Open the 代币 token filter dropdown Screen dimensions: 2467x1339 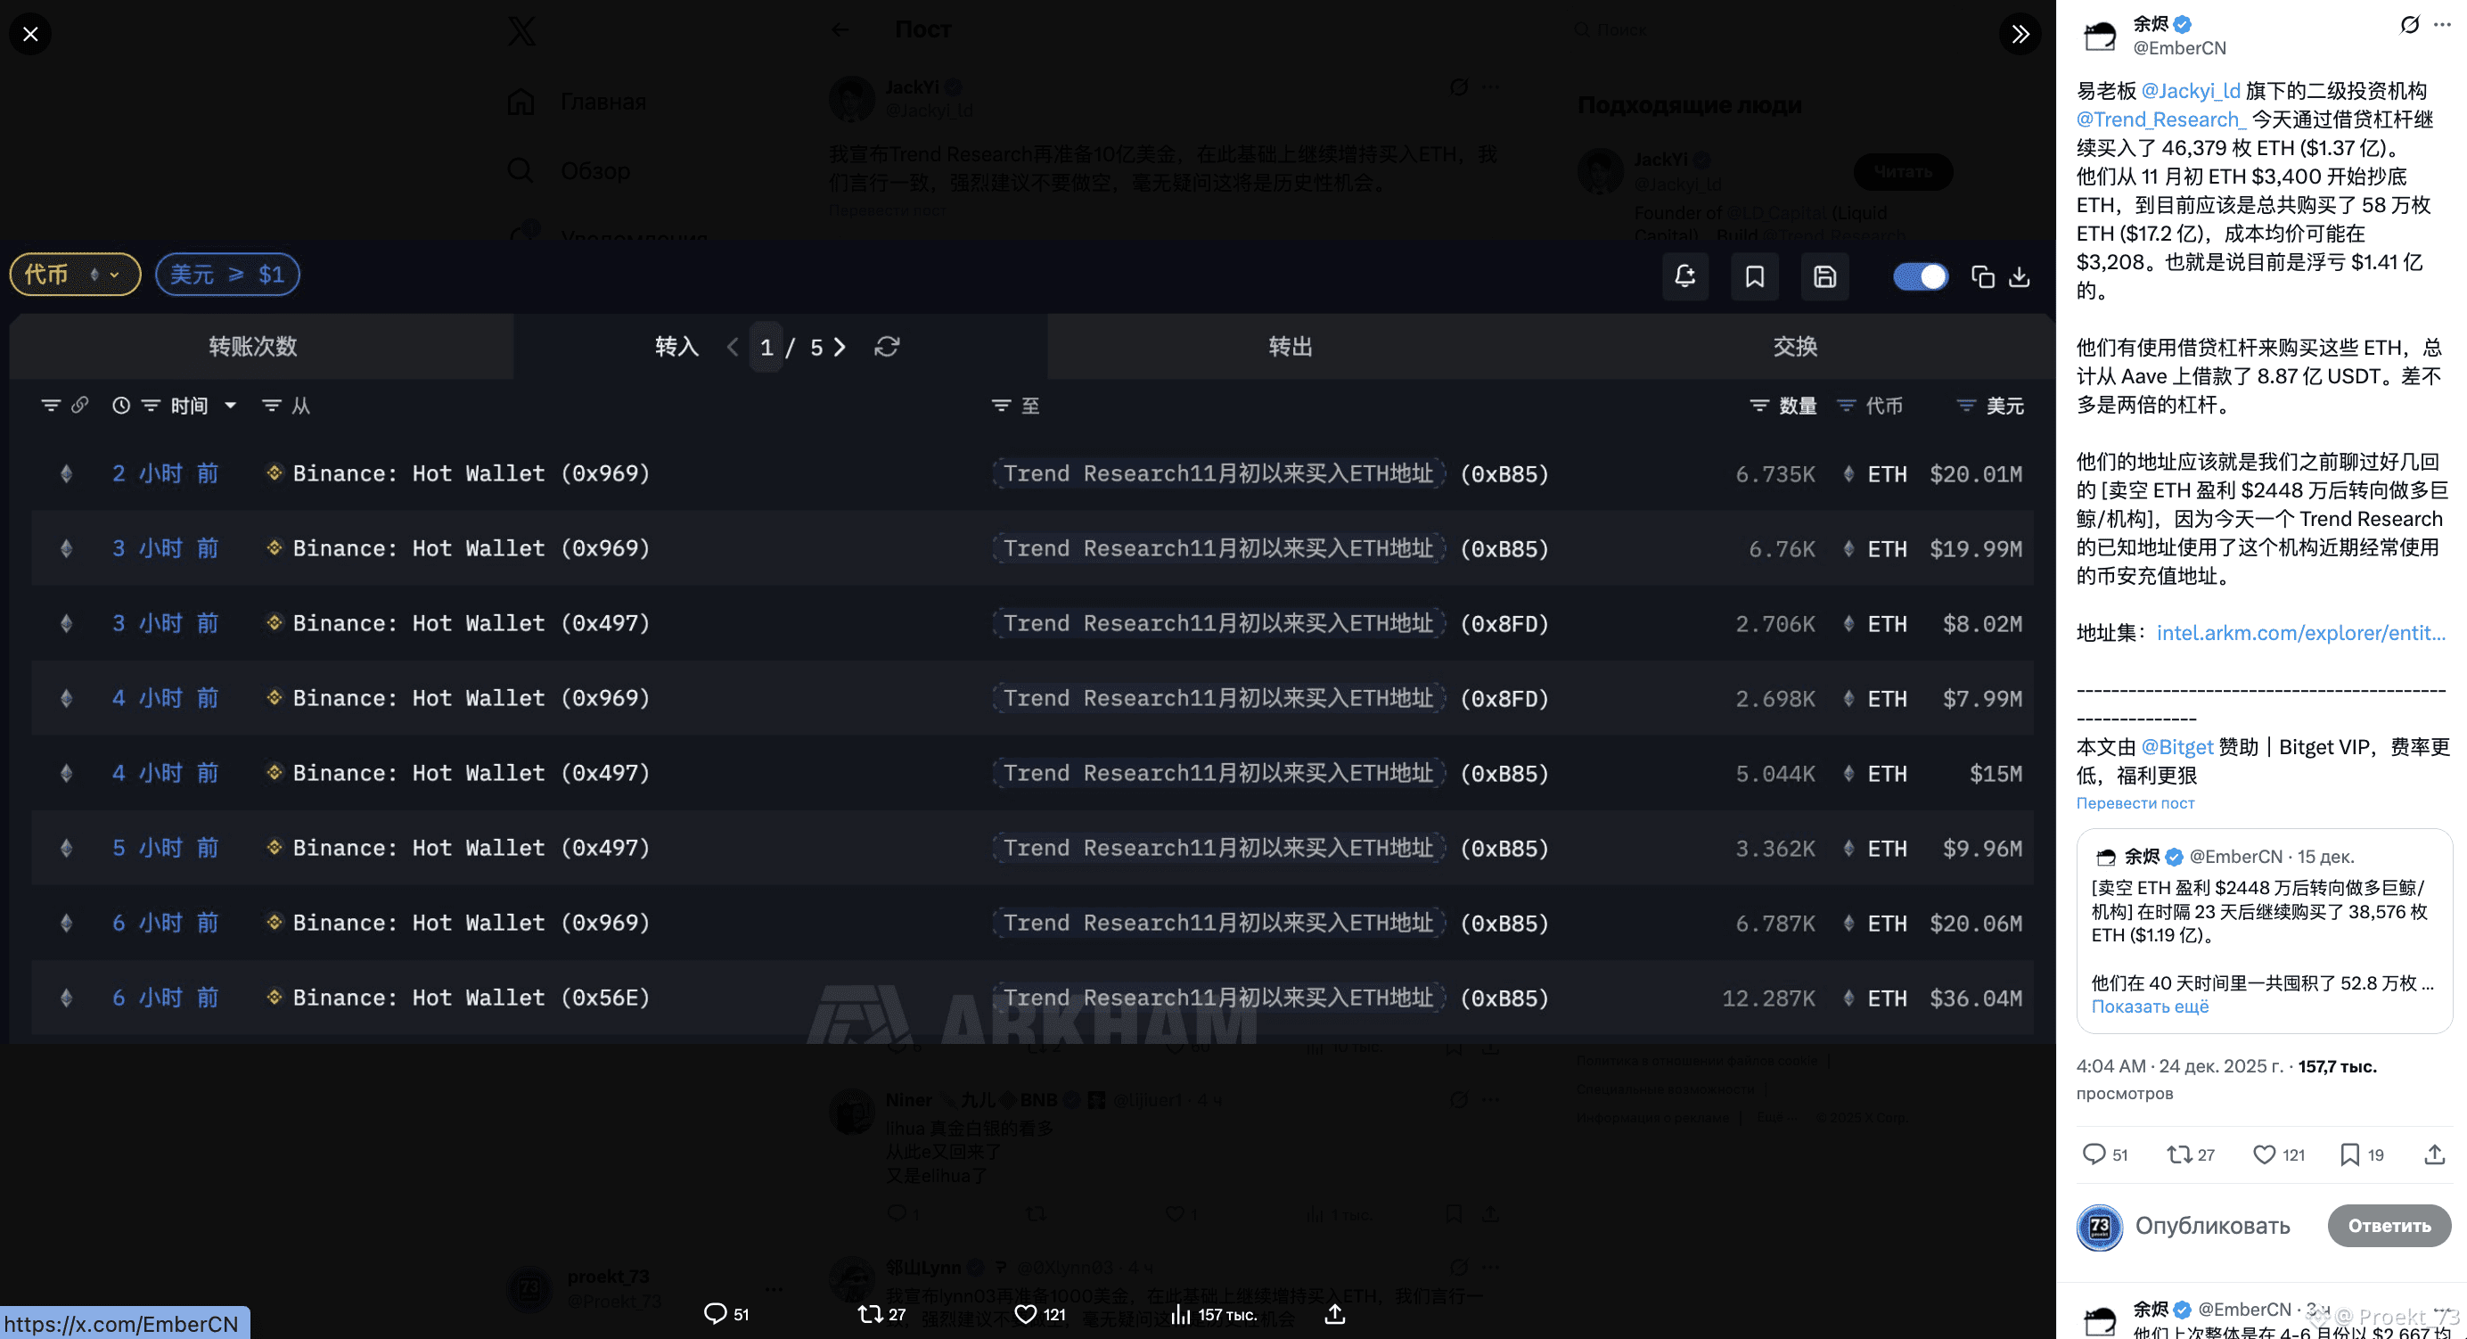click(75, 275)
